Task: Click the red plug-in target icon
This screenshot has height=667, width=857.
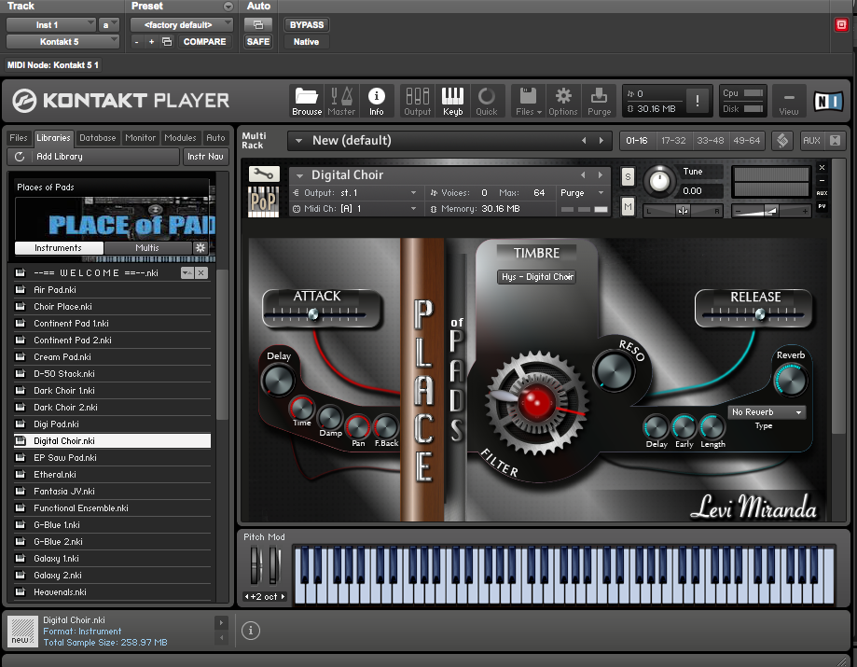Action: coord(841,24)
